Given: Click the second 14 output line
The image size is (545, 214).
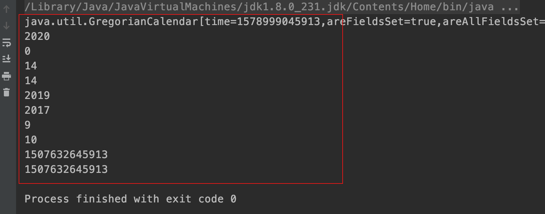Looking at the screenshot, I should click(31, 81).
